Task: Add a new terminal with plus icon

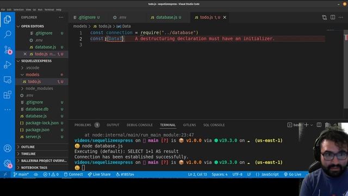Action: coord(306,125)
